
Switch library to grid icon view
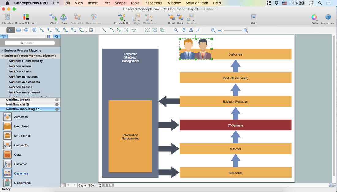coord(49,37)
